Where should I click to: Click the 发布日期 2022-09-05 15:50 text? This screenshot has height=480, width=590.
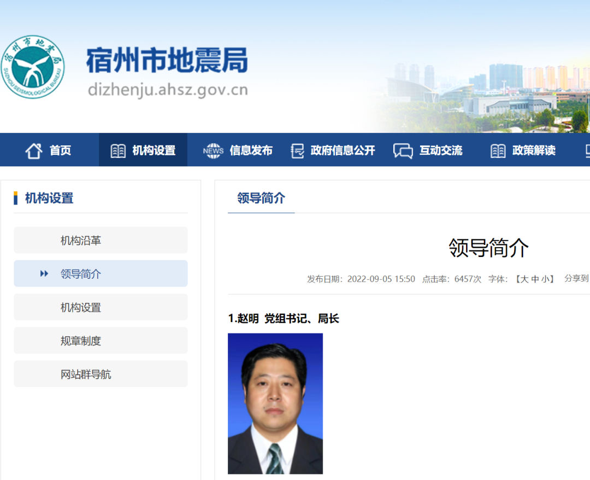[x=361, y=279]
